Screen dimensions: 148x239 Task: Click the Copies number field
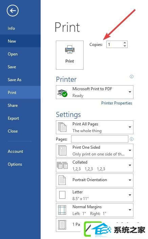(x=115, y=44)
